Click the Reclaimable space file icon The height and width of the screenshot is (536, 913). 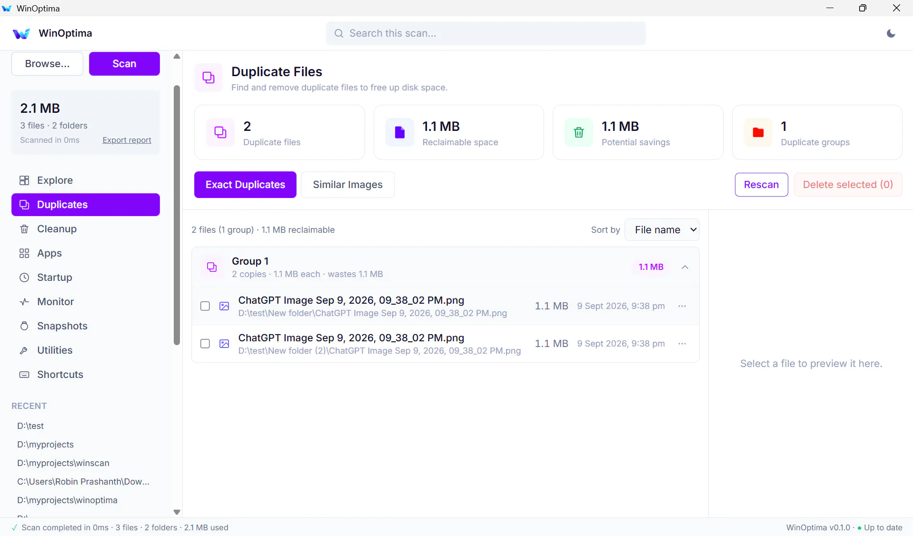[x=400, y=132]
